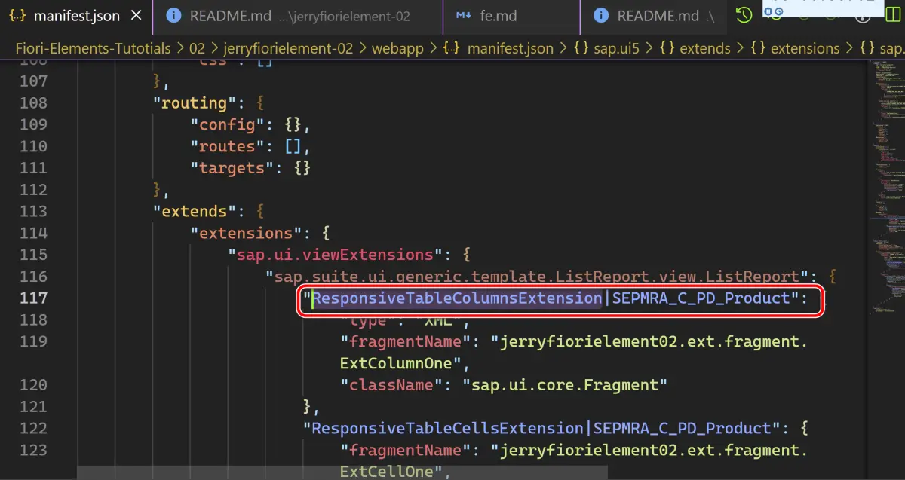Switch to the manifest.json tab

(x=75, y=16)
